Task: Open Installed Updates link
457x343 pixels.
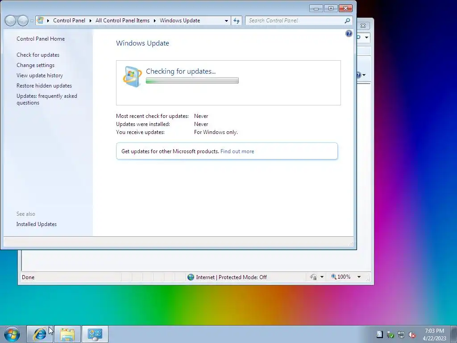Action: point(37,224)
